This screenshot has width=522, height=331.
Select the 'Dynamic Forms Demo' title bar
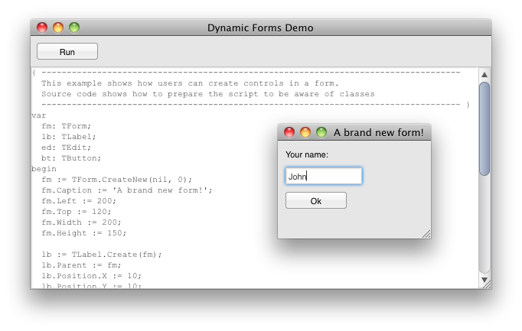260,28
